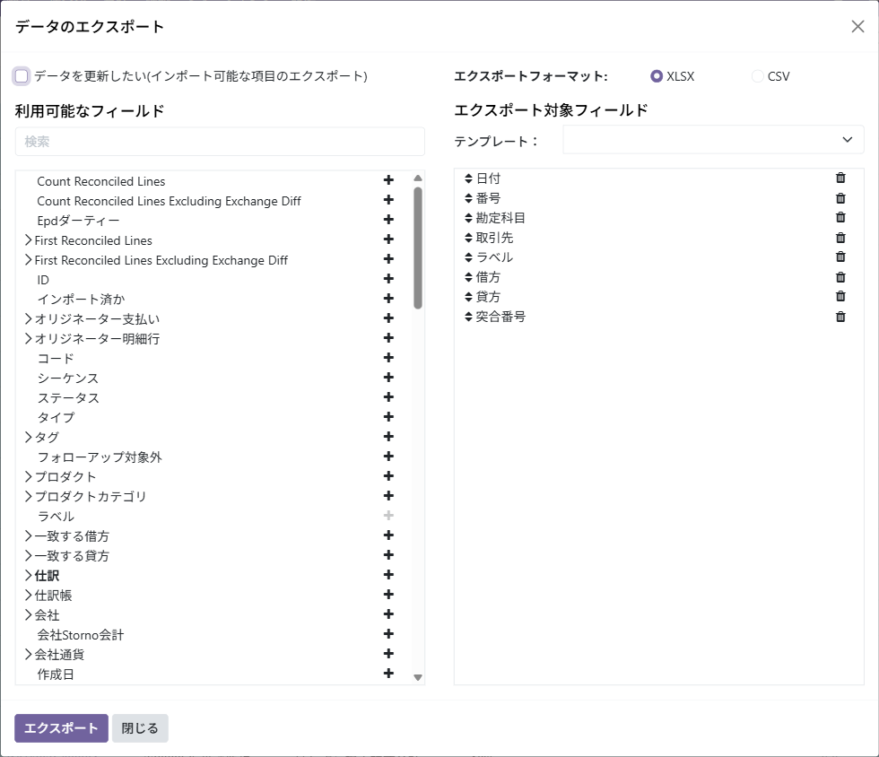Add プロダクト field using plus icon
The height and width of the screenshot is (757, 879).
[x=388, y=476]
